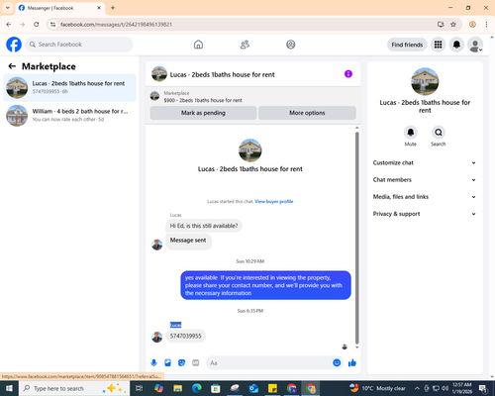The image size is (495, 396).
Task: Choose a GIF icon
Action: (x=196, y=363)
